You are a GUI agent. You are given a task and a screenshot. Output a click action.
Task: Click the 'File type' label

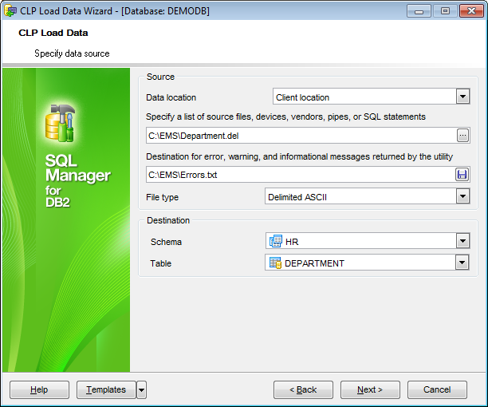tap(162, 197)
